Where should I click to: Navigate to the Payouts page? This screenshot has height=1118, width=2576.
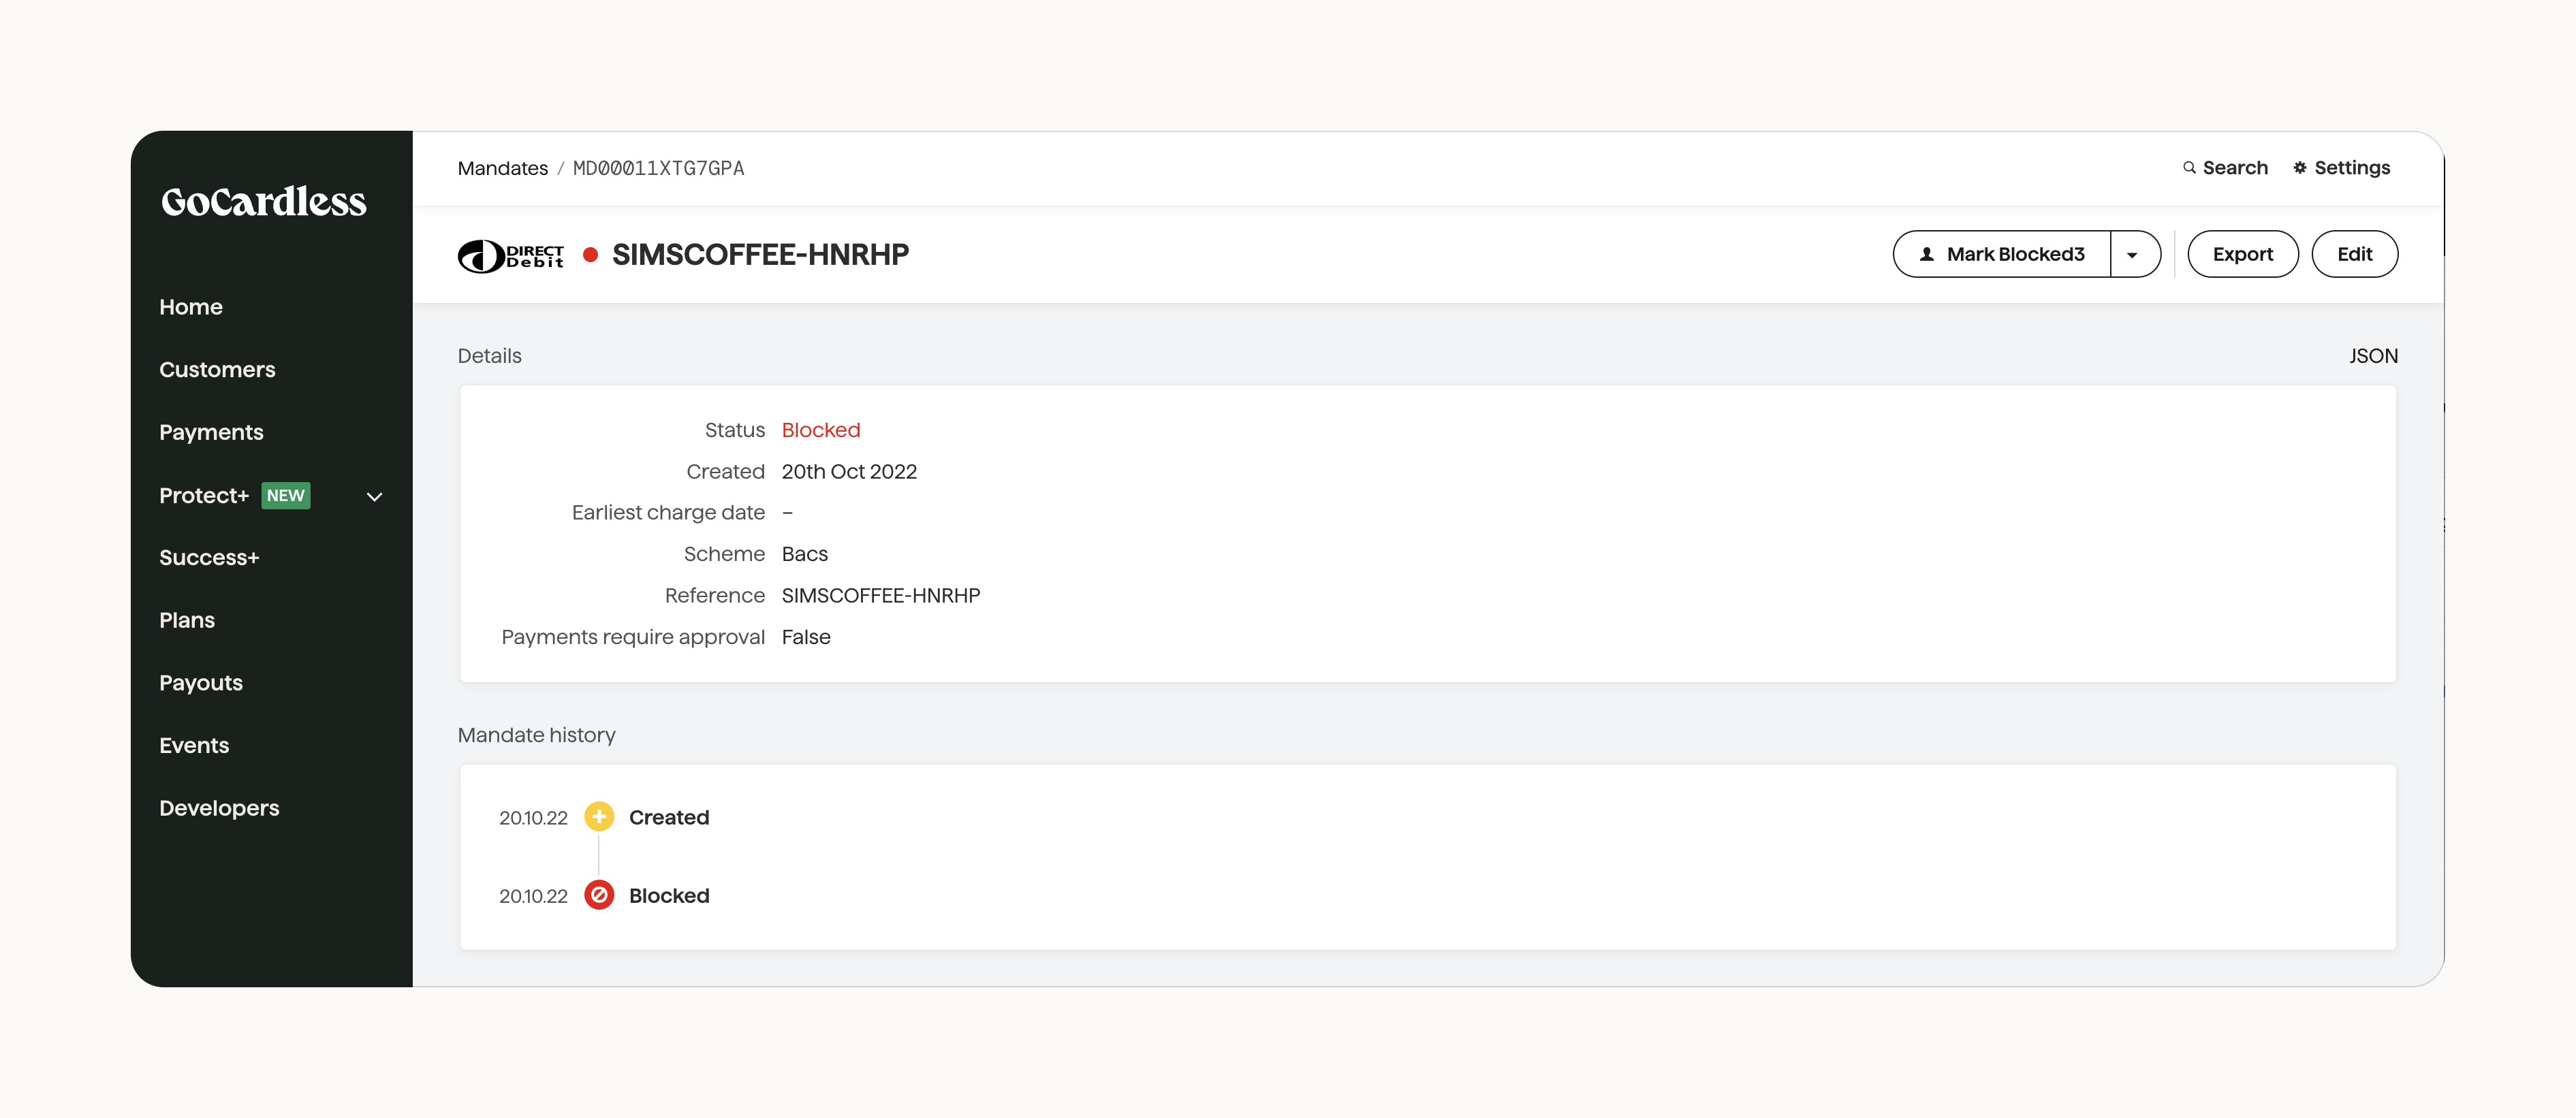200,683
